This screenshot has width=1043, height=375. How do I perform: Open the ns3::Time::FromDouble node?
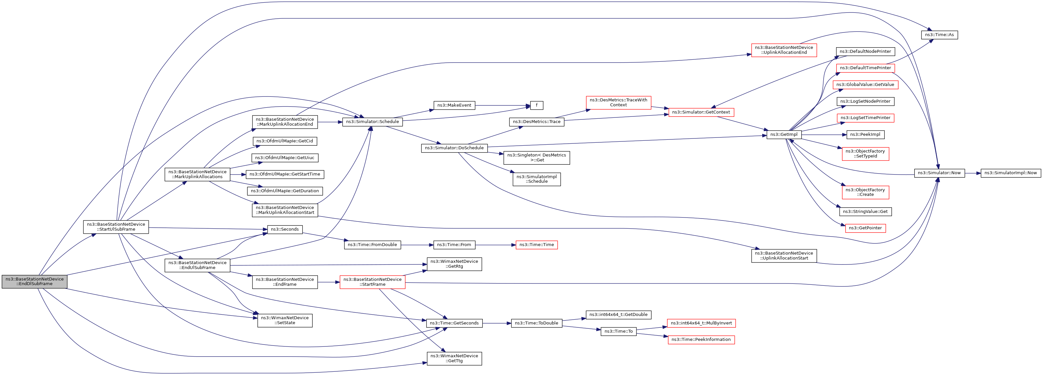(x=372, y=245)
